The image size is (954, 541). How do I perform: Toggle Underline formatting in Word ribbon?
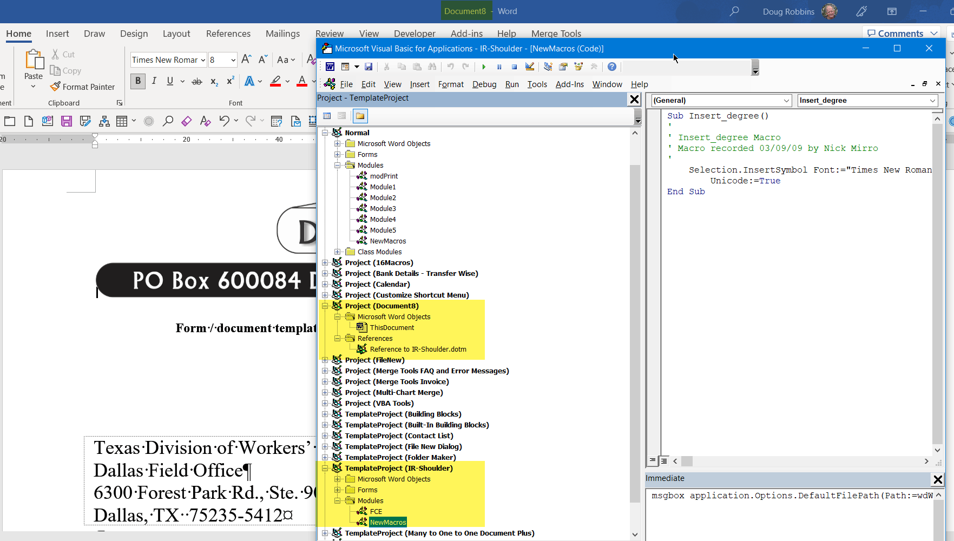[170, 81]
